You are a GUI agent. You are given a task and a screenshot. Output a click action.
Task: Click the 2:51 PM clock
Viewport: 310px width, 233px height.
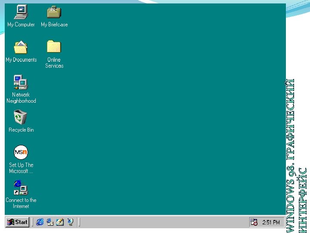click(271, 222)
